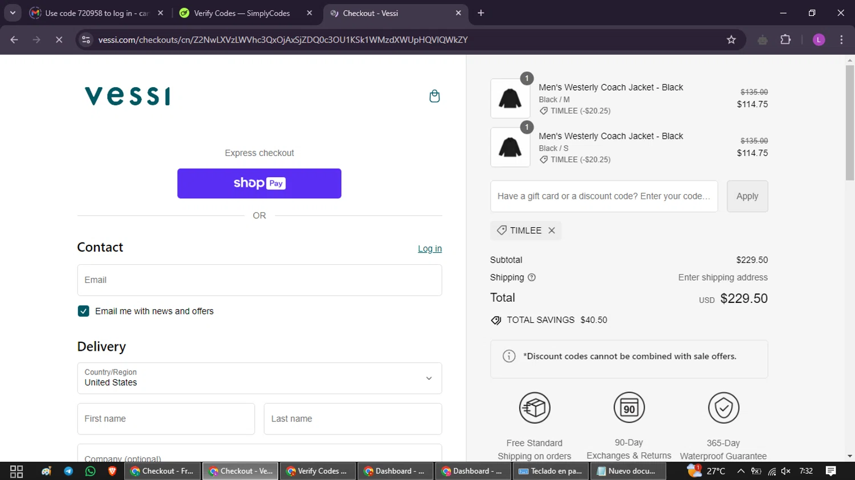Open the Chrome profile avatar L
The image size is (855, 480).
819,40
